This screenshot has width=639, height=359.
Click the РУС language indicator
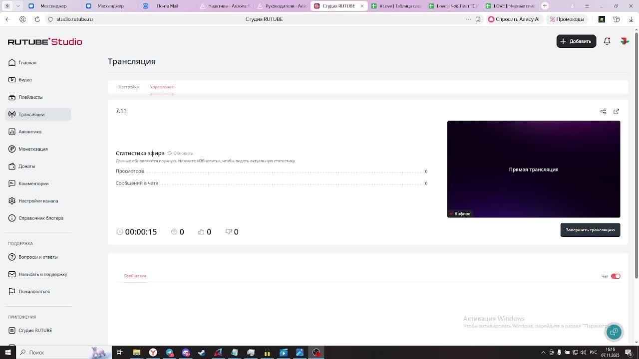(x=594, y=353)
